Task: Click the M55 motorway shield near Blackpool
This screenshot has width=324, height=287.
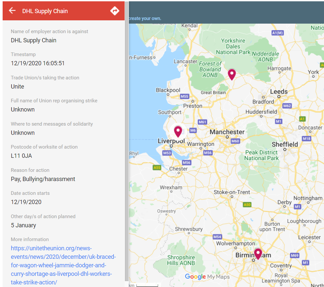Action: pos(184,96)
